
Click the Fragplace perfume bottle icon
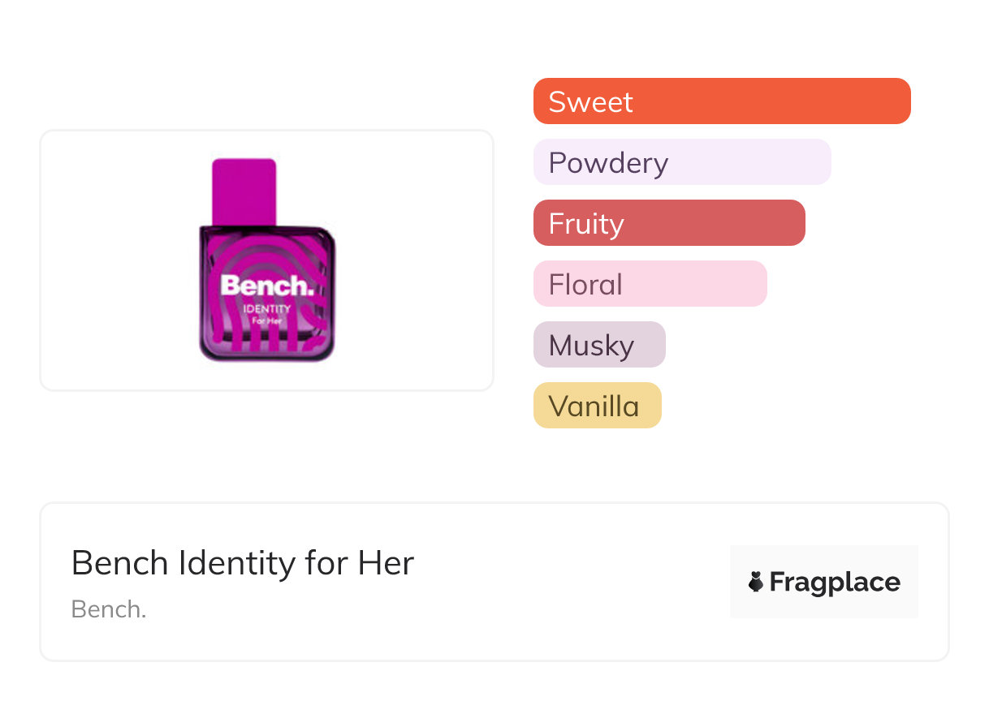click(756, 582)
